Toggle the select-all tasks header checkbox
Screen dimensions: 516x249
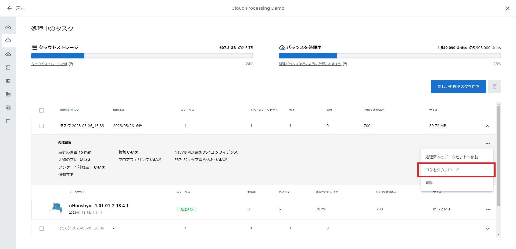pos(41,110)
